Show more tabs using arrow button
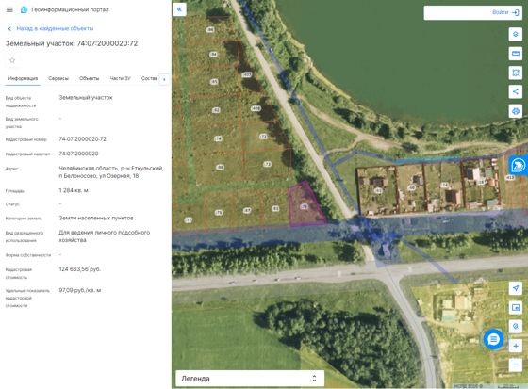528x389 pixels. coord(164,79)
